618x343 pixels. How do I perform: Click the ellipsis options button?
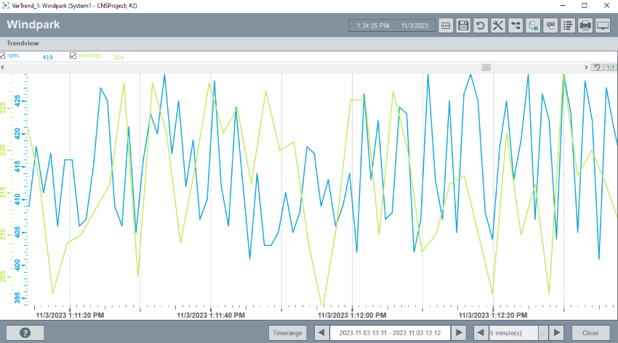click(x=446, y=25)
